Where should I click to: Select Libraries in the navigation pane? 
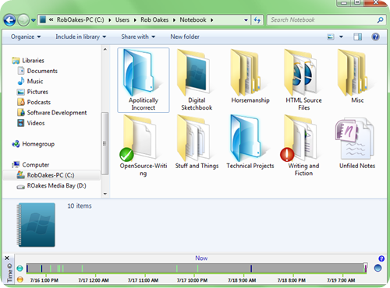28,61
